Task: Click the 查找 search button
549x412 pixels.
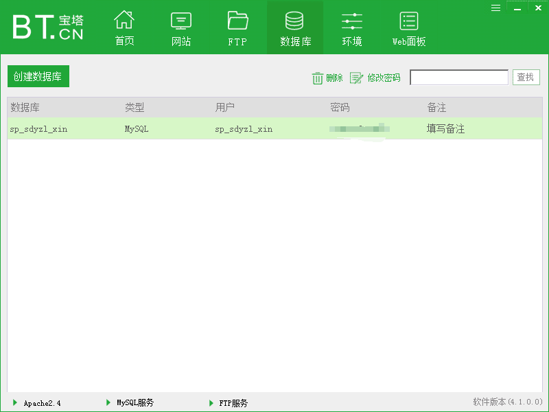Action: pos(526,77)
